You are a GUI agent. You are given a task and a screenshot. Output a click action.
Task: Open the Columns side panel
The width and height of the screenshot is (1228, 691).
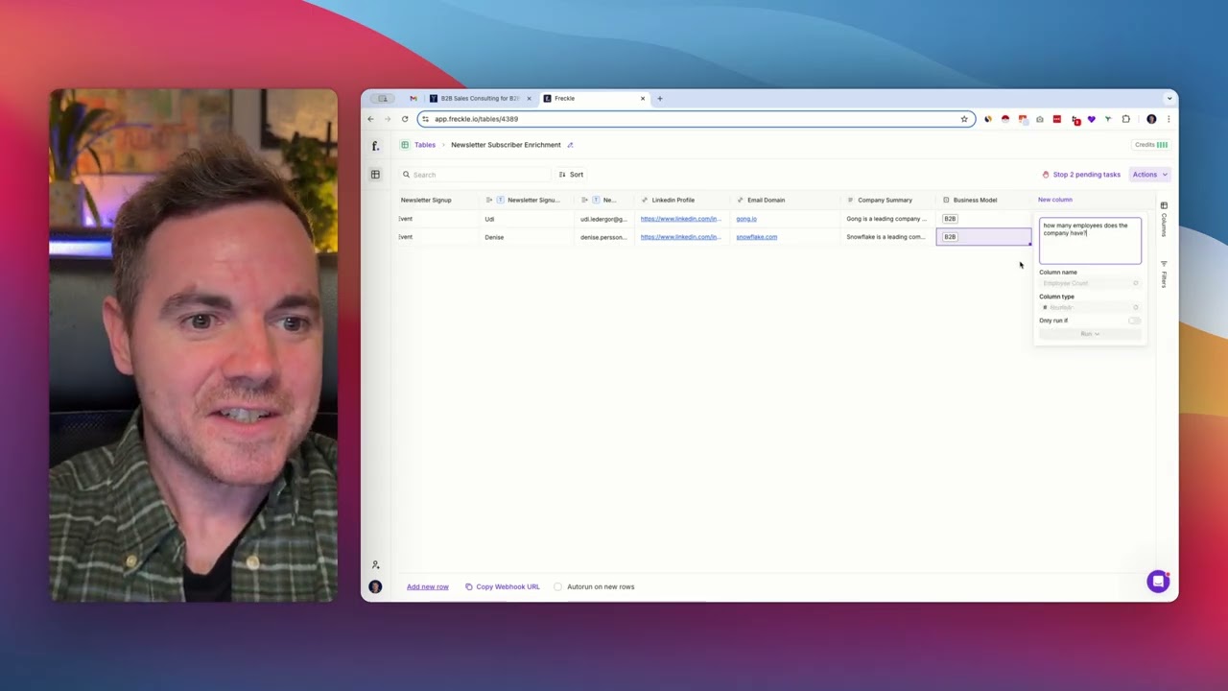pyautogui.click(x=1164, y=219)
